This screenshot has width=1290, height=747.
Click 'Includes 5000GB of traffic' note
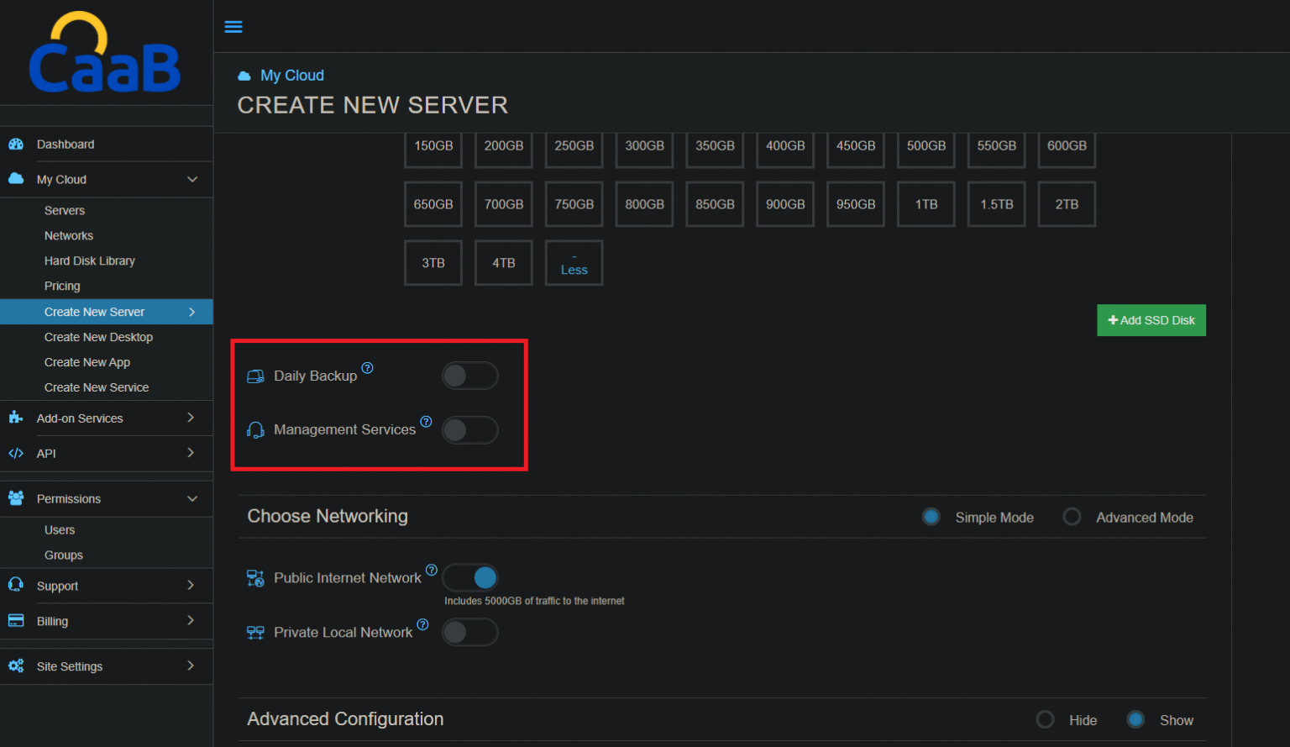click(x=534, y=601)
